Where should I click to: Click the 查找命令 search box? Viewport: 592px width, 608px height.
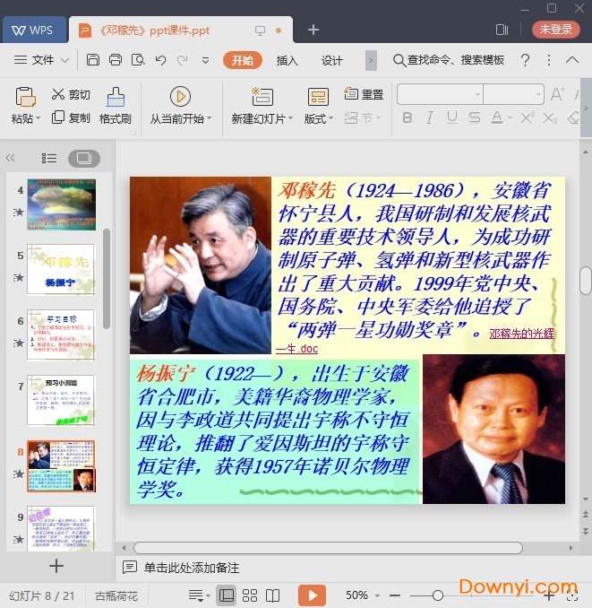point(449,60)
